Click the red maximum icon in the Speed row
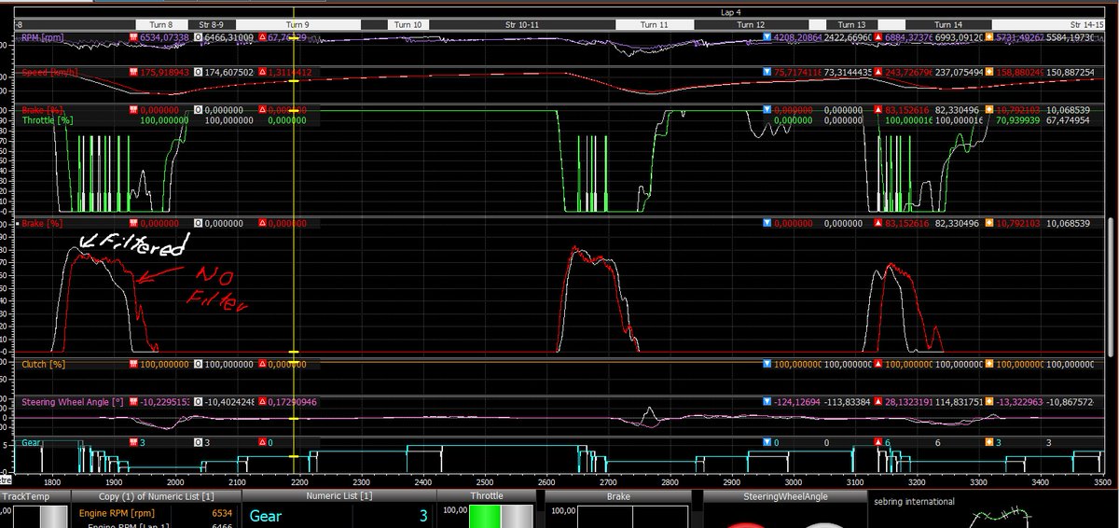This screenshot has height=528, width=1119. click(x=877, y=72)
